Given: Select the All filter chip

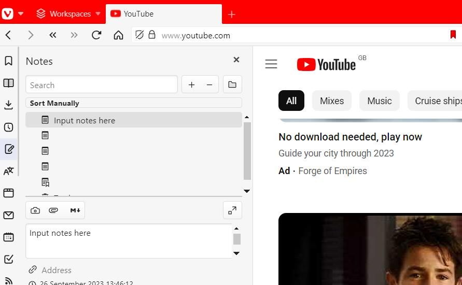Looking at the screenshot, I should (291, 101).
